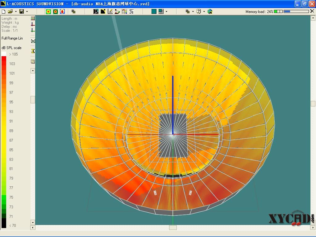Click the zoom-fit bowtie icon in side panel
The height and width of the screenshot is (237, 316).
(33, 41)
